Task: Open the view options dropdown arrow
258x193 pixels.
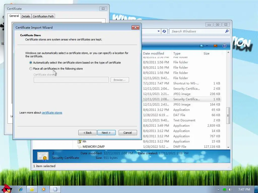Action: point(207,46)
